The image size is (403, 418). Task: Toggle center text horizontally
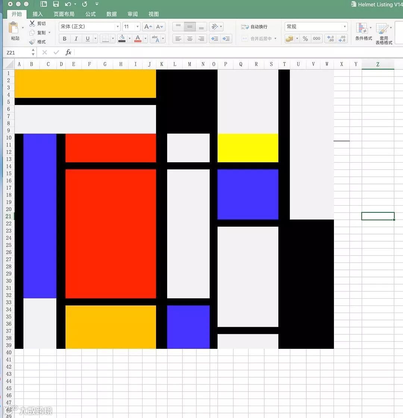(190, 39)
